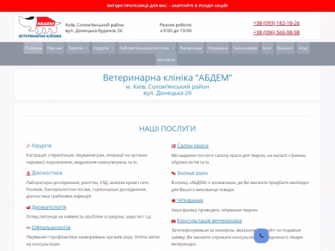The image size is (335, 251).
Task: Select Чіпування in the navigation bar
Action: pyautogui.click(x=218, y=48)
